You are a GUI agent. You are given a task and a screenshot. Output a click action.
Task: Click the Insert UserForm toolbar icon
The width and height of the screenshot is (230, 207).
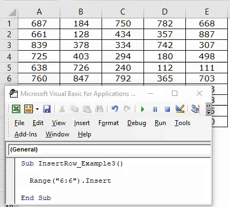28,109
